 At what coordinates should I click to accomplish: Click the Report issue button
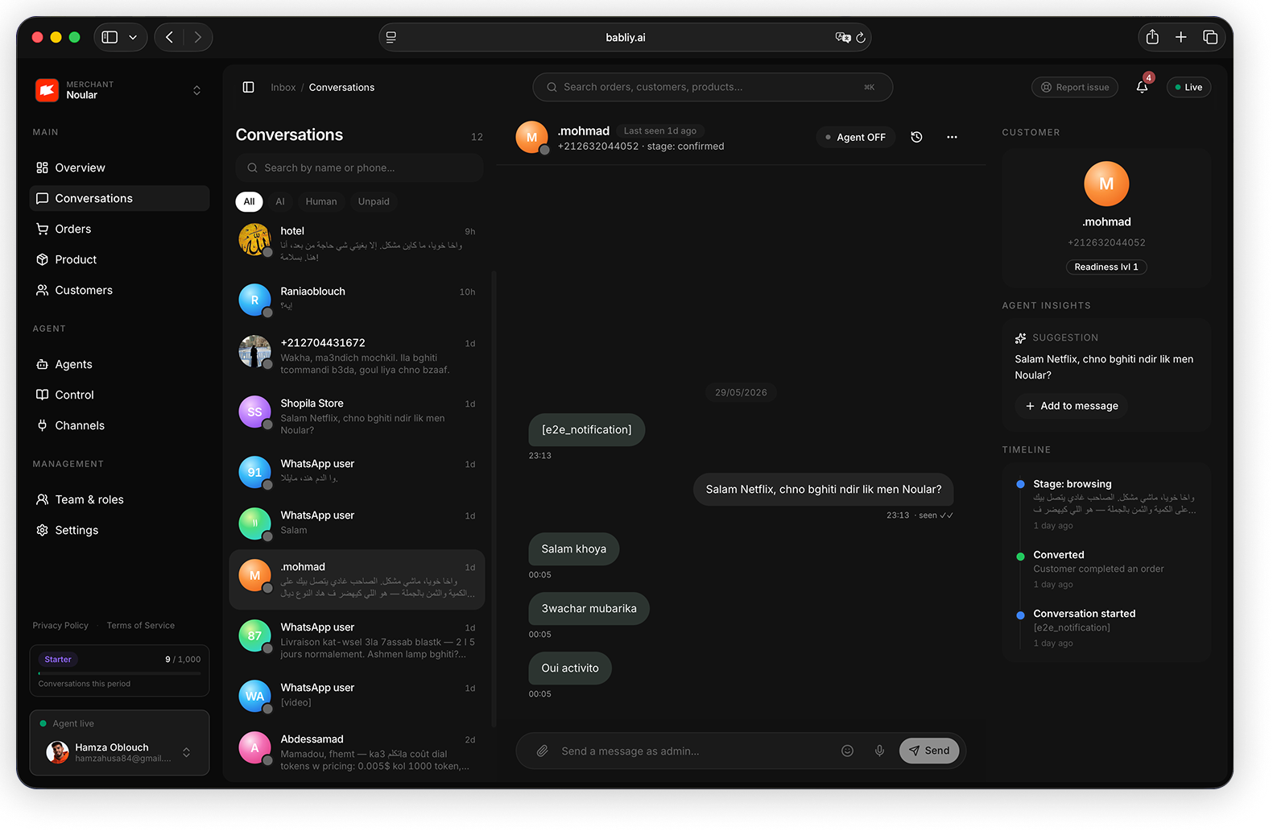1075,87
